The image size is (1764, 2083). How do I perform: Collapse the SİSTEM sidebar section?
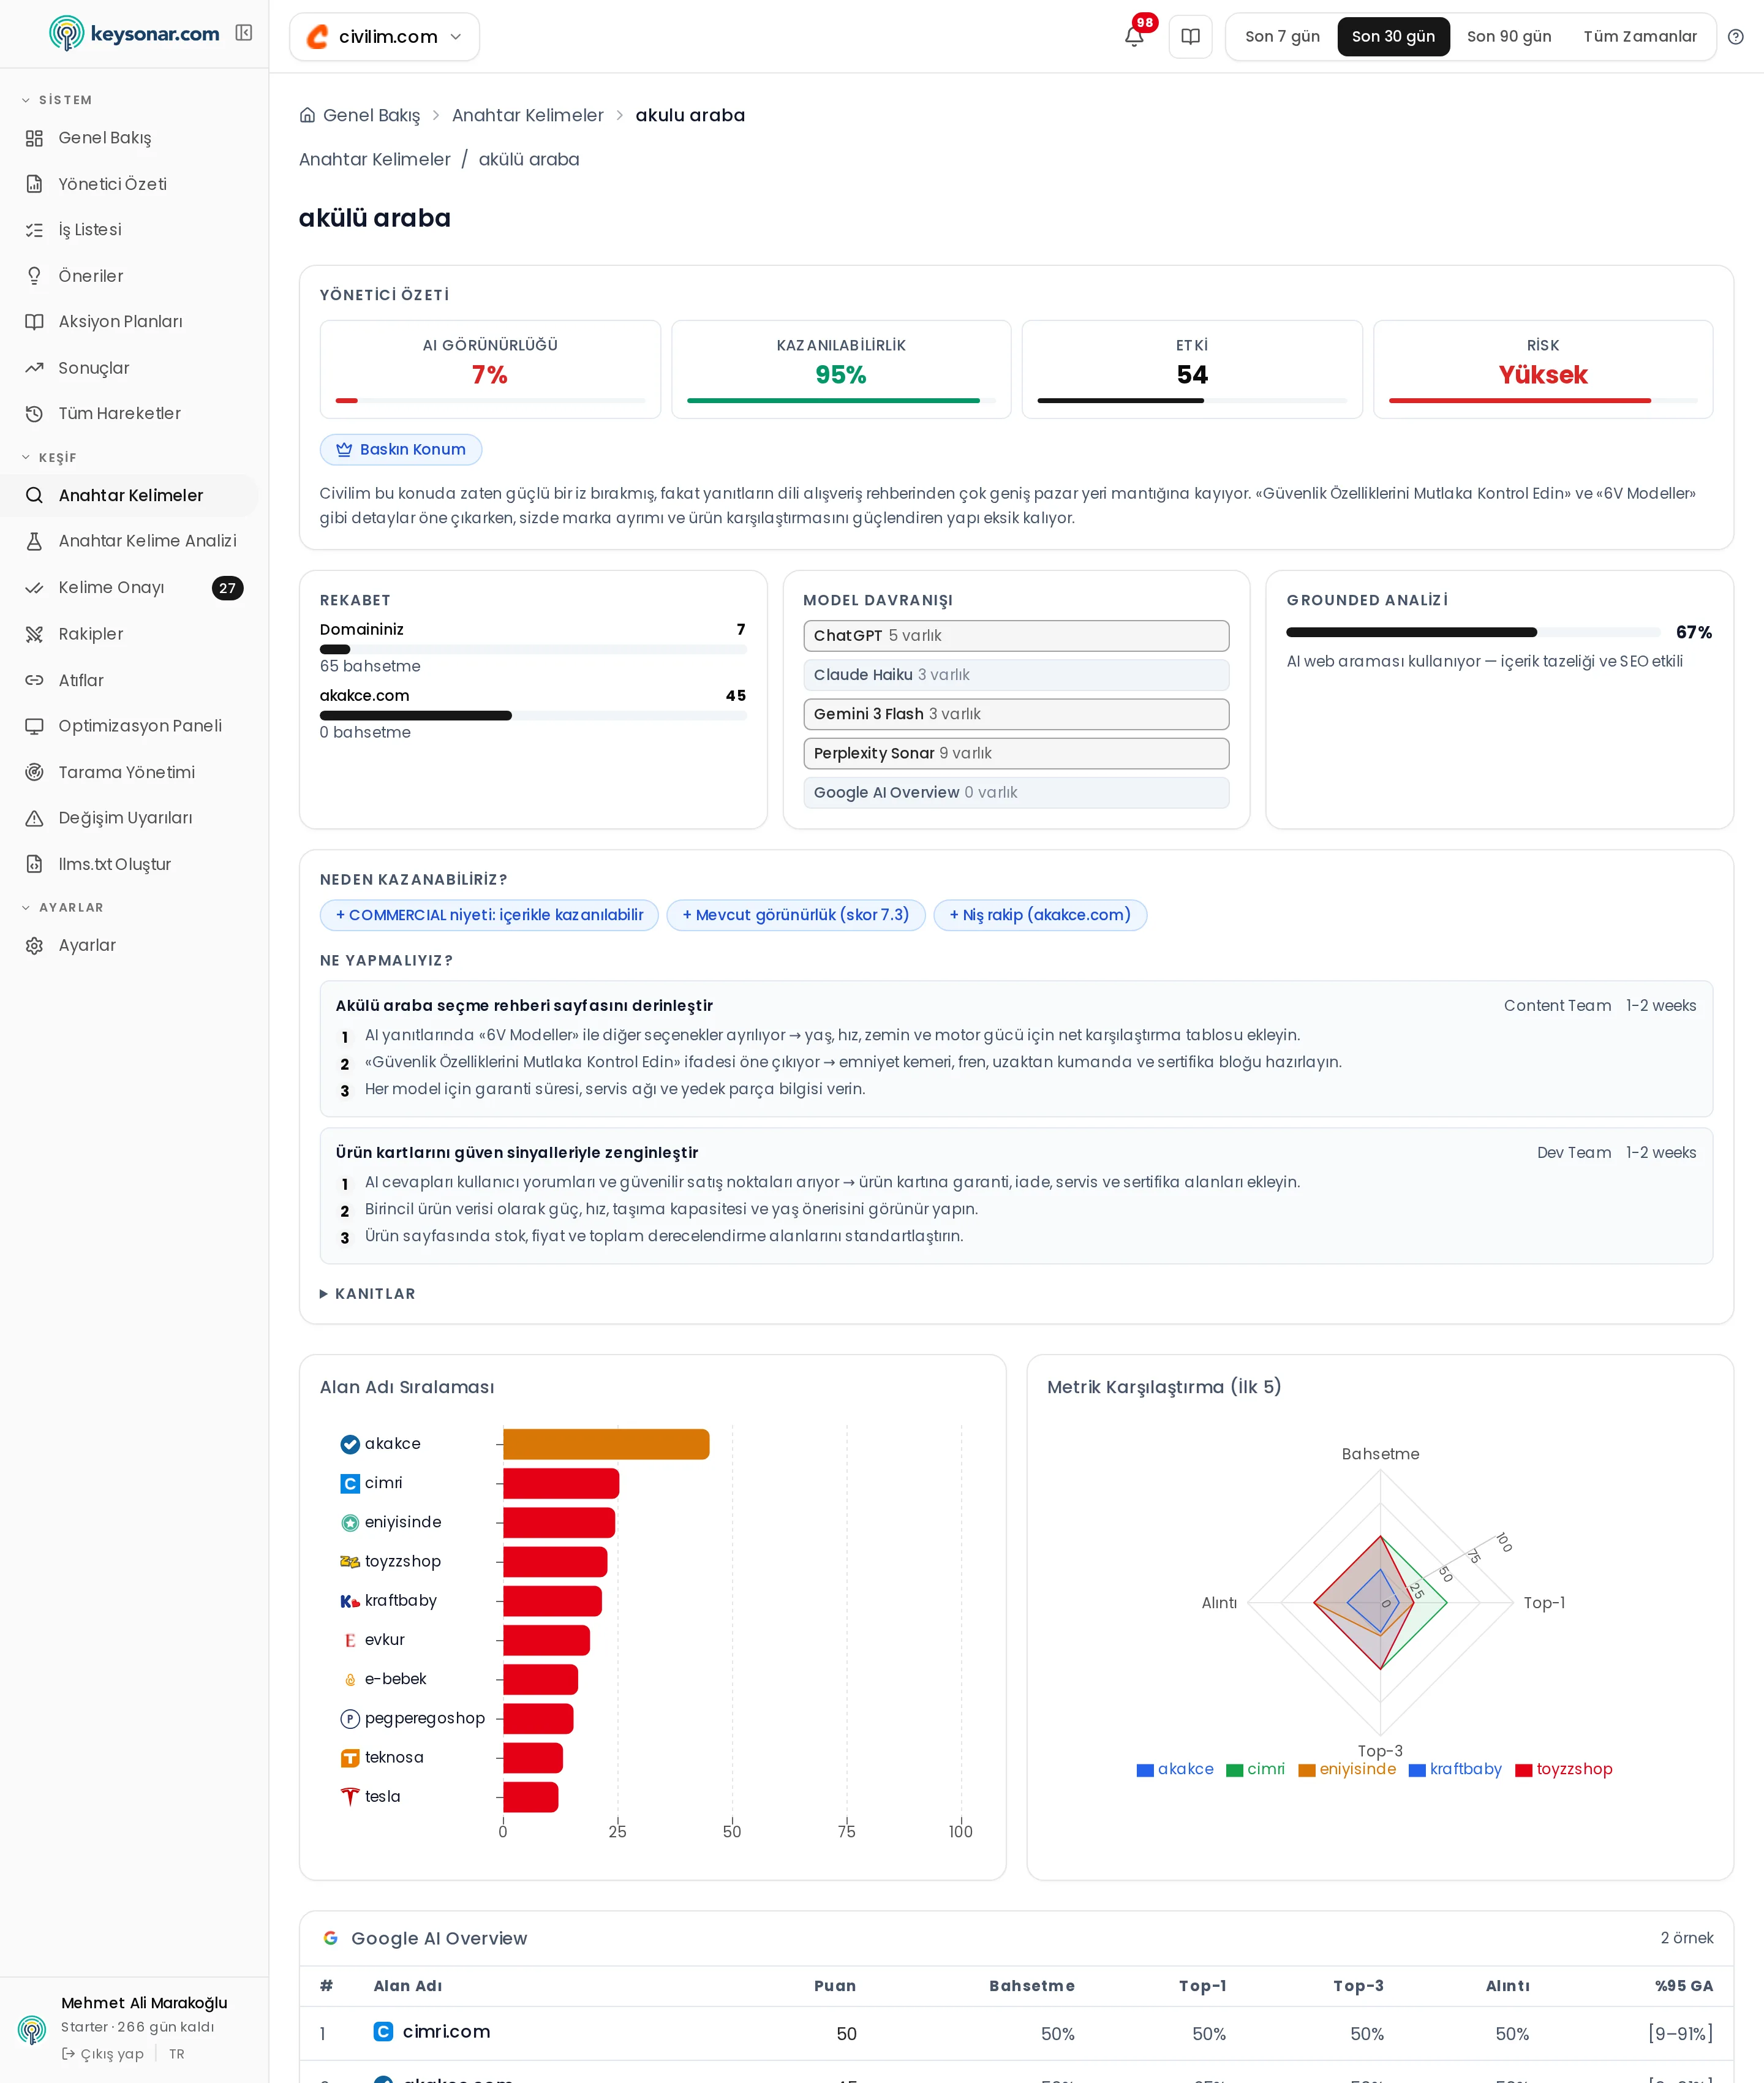[x=57, y=100]
